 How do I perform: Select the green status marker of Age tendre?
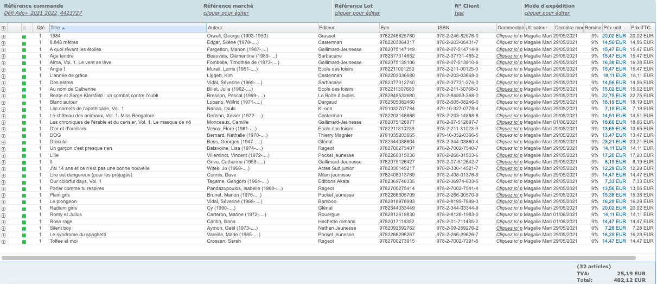pyautogui.click(x=24, y=56)
